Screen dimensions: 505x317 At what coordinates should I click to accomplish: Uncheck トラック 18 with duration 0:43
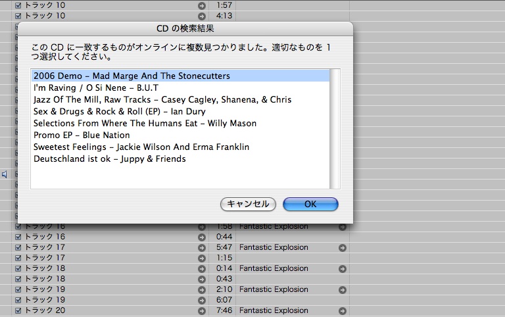point(18,279)
